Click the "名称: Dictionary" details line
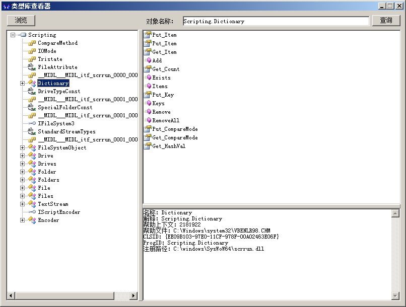 (168, 212)
